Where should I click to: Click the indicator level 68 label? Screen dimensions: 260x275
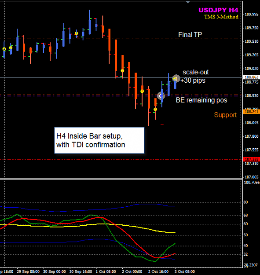(x=245, y=215)
